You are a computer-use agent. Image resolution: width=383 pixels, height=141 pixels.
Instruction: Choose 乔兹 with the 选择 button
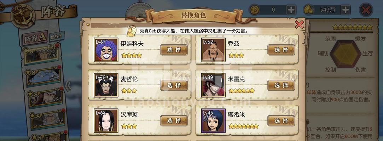(281, 50)
